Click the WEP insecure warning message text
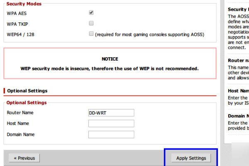This screenshot has width=249, height=166. pos(110,68)
